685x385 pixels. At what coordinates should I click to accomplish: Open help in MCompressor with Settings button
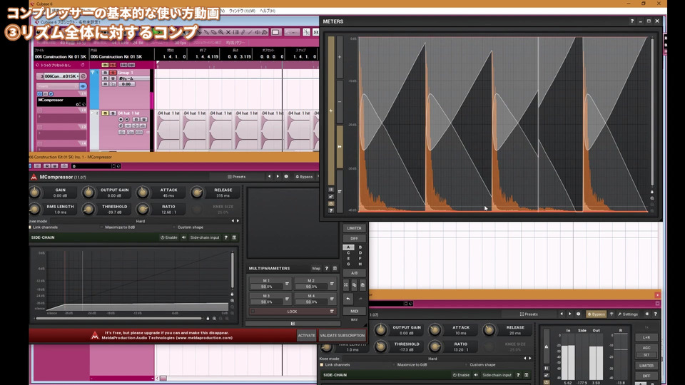656,314
